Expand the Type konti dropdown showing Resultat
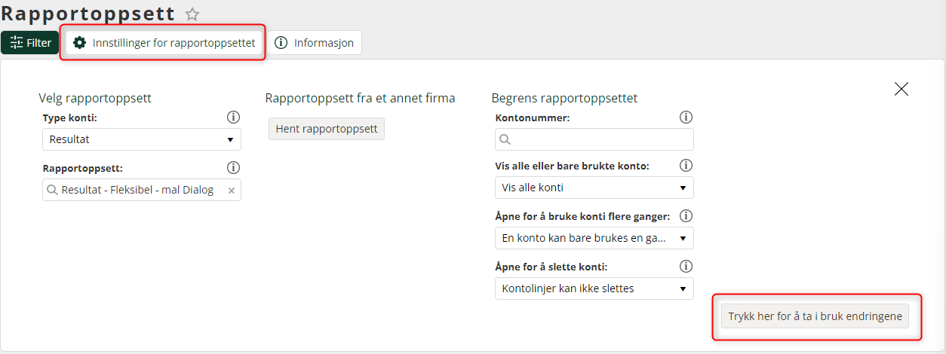This screenshot has height=354, width=946. 142,139
